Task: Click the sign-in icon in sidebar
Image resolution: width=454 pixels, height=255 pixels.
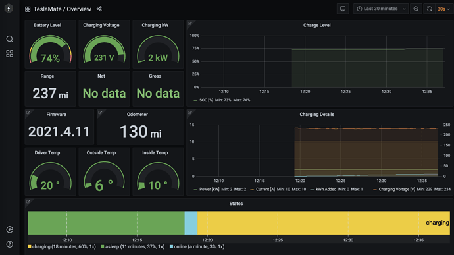Action: (10, 229)
